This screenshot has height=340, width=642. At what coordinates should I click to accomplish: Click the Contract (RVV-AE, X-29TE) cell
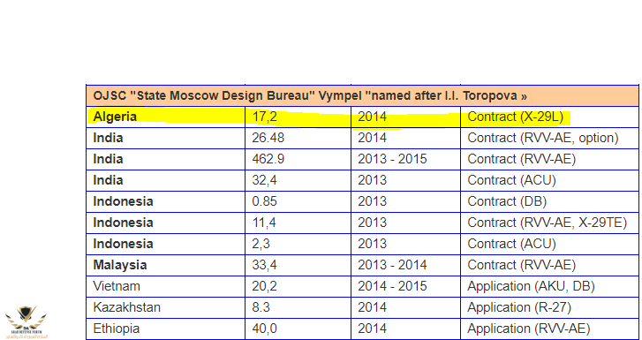pos(549,223)
